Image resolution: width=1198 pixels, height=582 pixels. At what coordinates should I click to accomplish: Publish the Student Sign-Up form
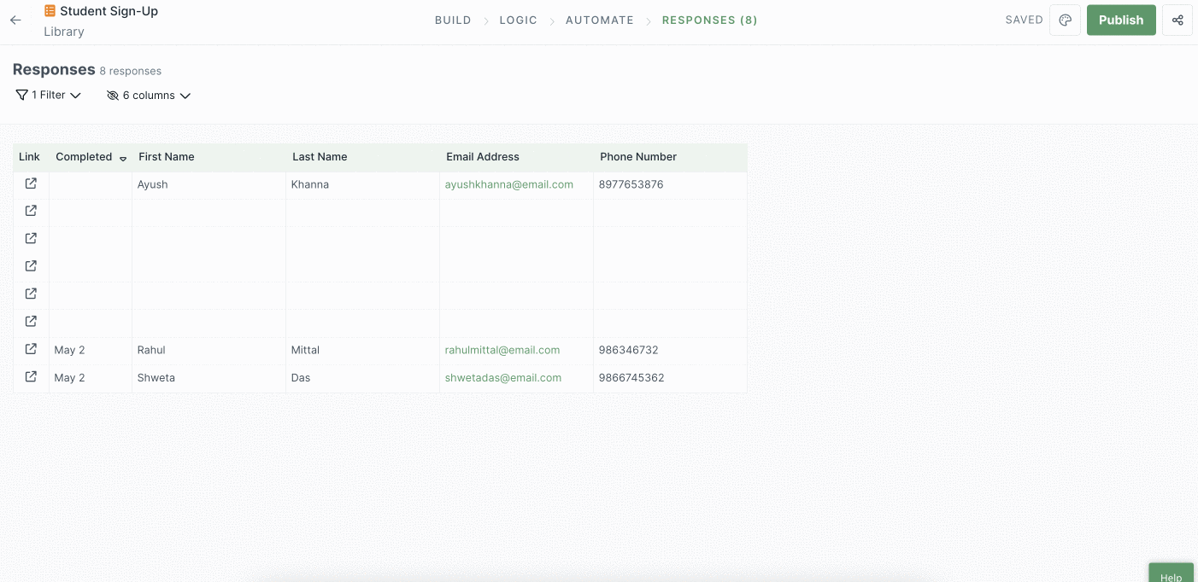pos(1121,20)
